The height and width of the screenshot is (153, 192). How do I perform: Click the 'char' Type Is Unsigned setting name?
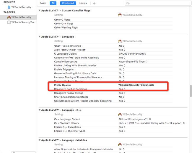click(x=68, y=46)
